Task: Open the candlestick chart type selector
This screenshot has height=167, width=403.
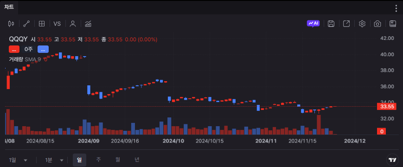Action: click(x=11, y=24)
